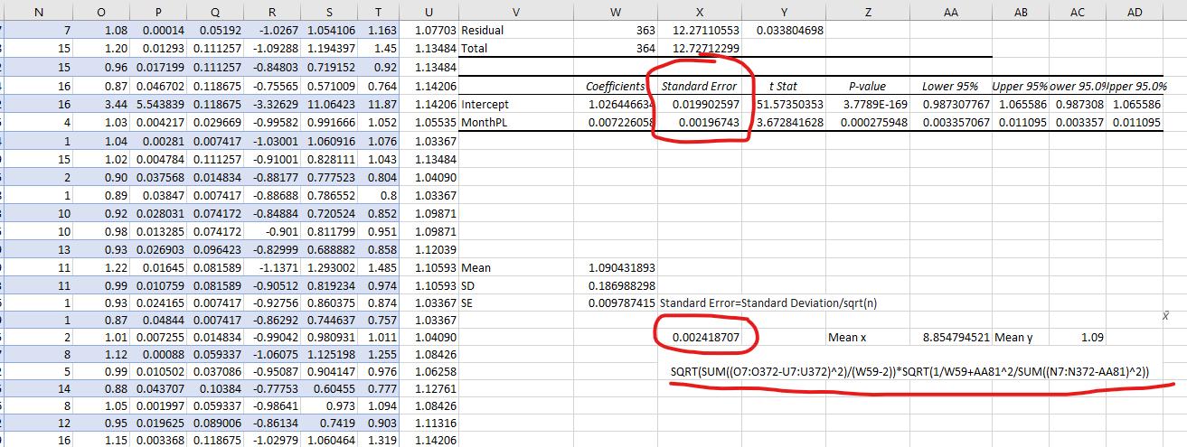1187x447 pixels.
Task: Select the Mean y value 1.09
Action: (x=1079, y=337)
